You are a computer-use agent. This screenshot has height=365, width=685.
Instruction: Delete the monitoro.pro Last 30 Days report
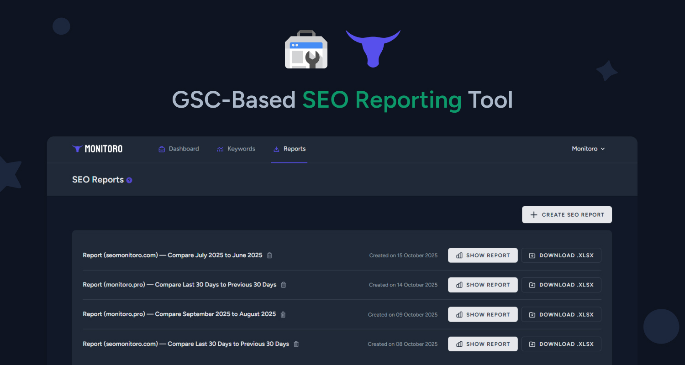click(x=283, y=285)
